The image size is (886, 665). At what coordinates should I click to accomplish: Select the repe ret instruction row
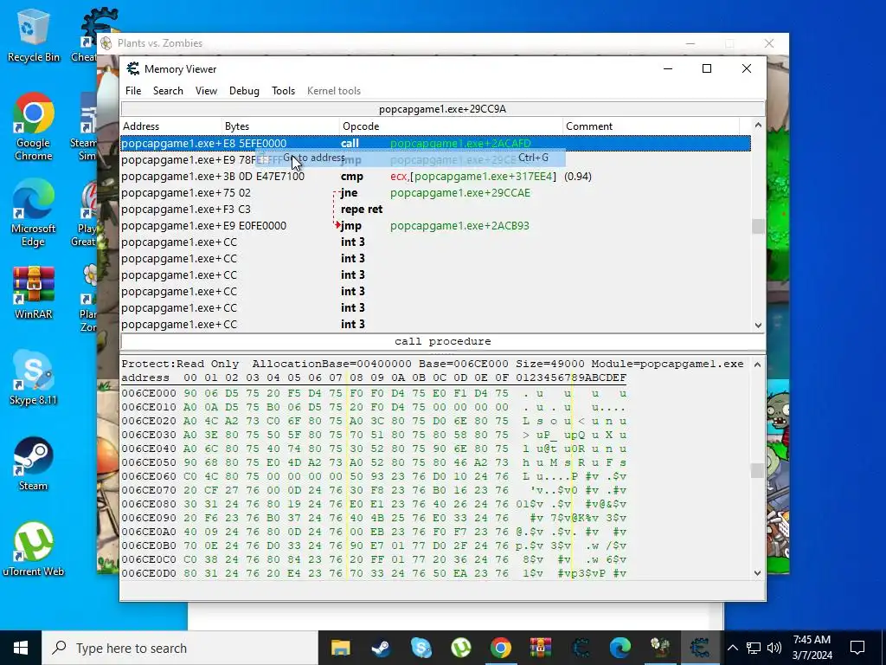point(435,210)
